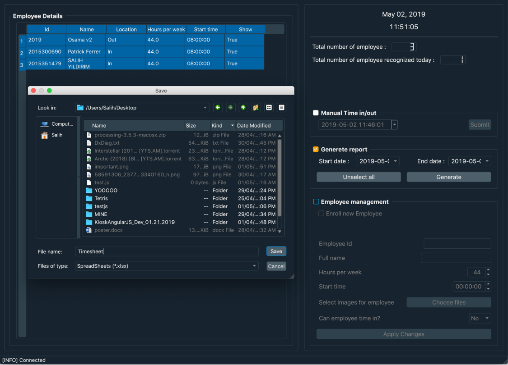Image resolution: width=508 pixels, height=365 pixels.
Task: Click the Unselect all button
Action: point(359,177)
